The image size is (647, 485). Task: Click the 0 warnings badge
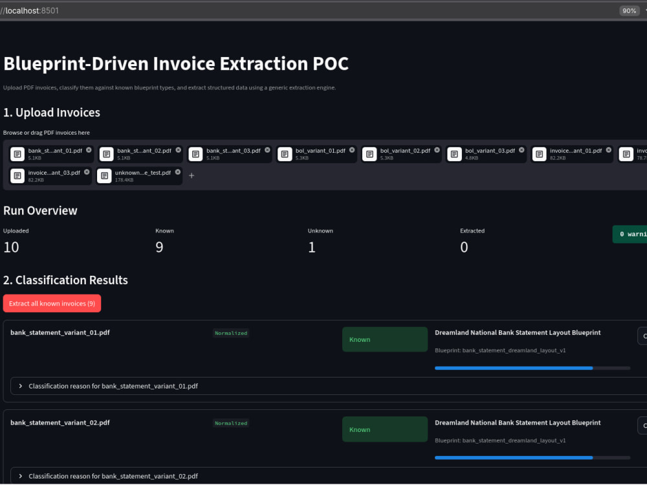(630, 234)
